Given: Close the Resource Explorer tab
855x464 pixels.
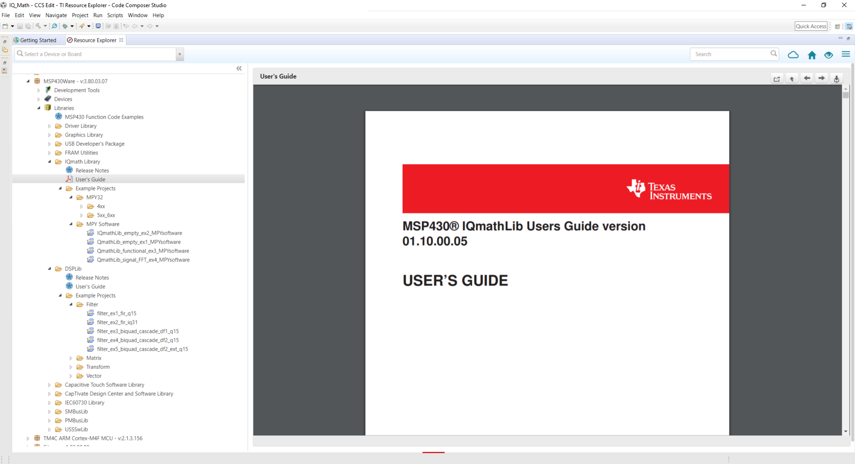Looking at the screenshot, I should pyautogui.click(x=121, y=40).
